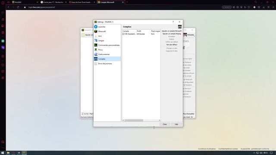The image size is (276, 155).
Task: Click the padlock site info icon
Action: [25, 7]
